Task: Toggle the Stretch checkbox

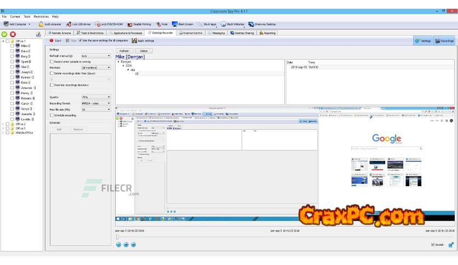Action: (433, 245)
